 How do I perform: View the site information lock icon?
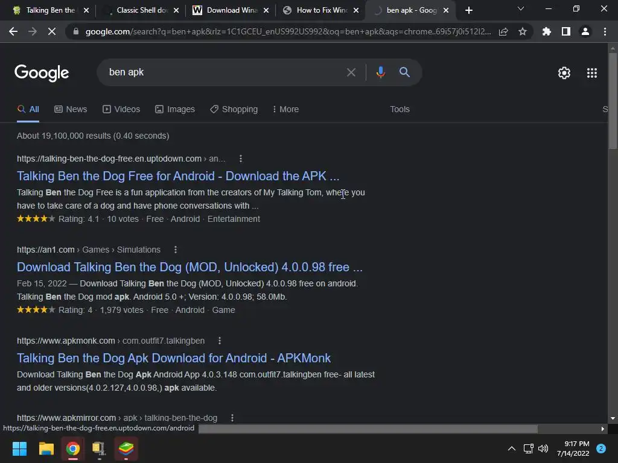(76, 31)
